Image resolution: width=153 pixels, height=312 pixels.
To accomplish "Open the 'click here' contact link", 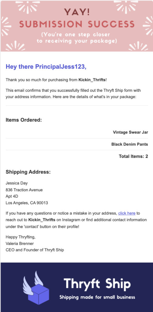I will click(127, 213).
